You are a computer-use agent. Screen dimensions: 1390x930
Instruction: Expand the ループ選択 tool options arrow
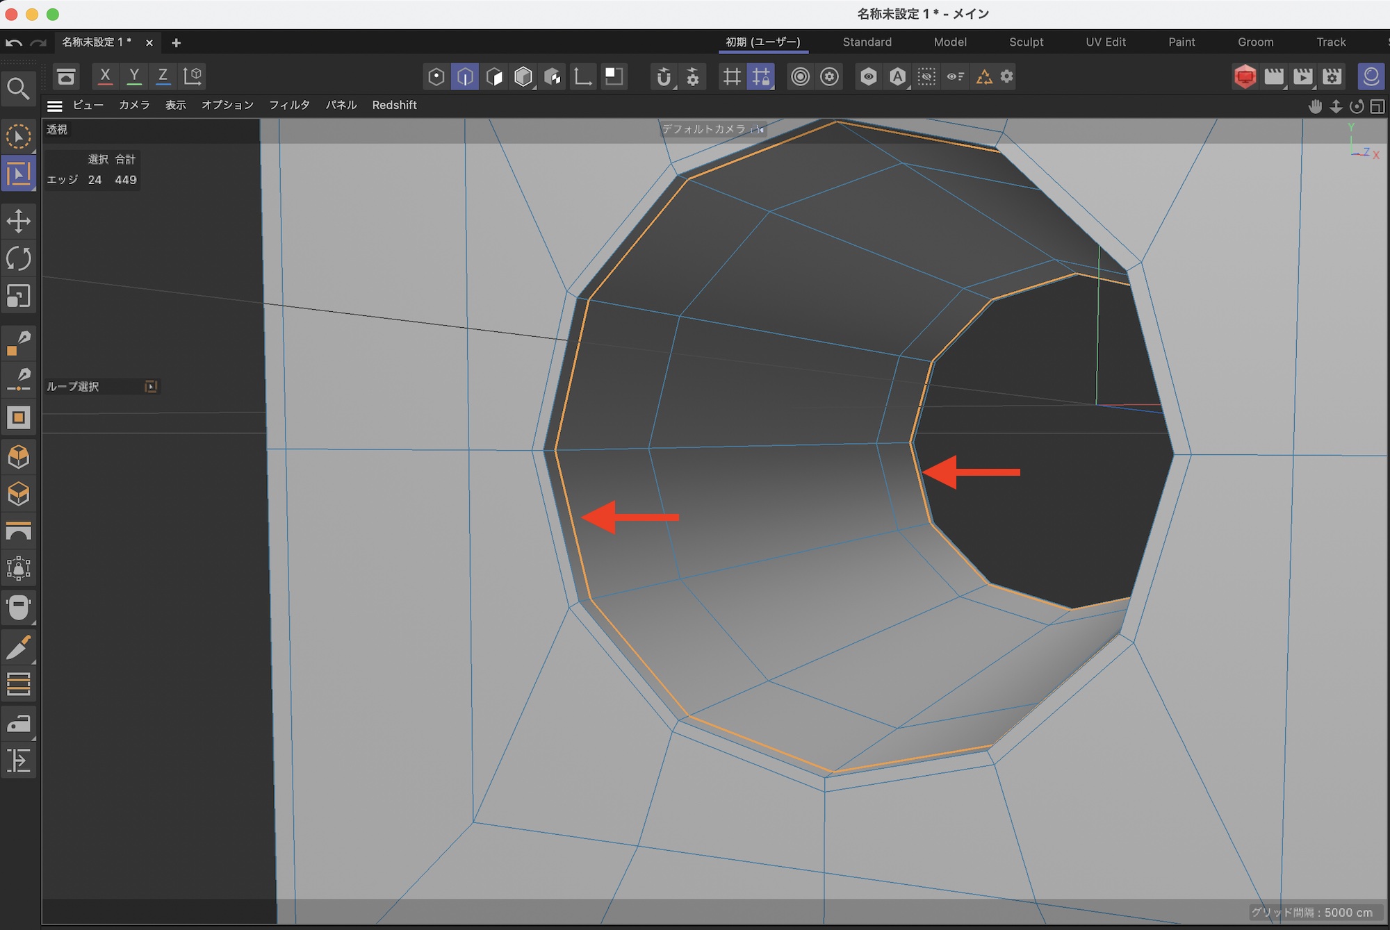[x=150, y=386]
